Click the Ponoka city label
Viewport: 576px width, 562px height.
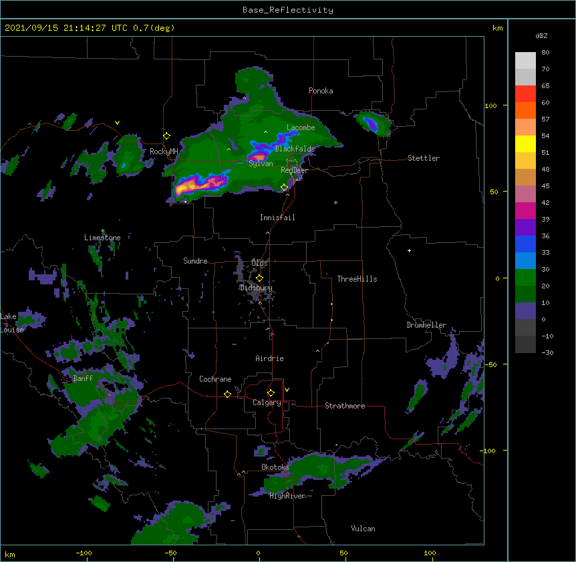321,91
